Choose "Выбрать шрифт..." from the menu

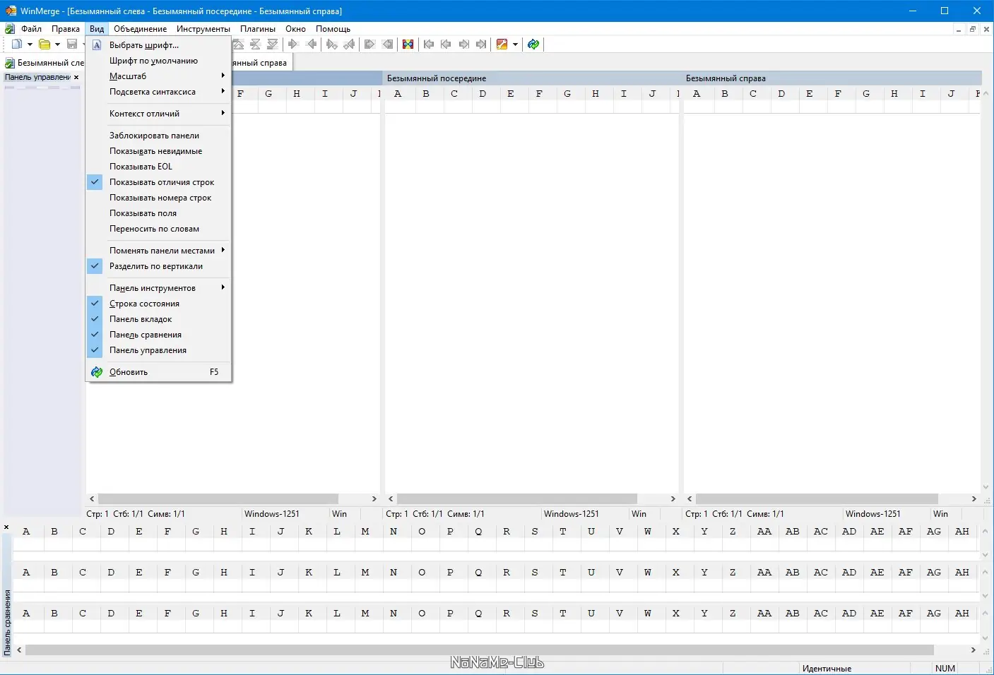158,45
